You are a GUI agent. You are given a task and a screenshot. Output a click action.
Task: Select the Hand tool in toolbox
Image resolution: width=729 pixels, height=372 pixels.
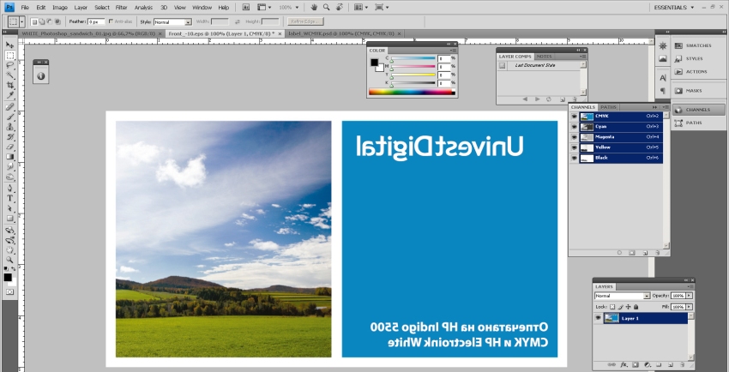9,250
